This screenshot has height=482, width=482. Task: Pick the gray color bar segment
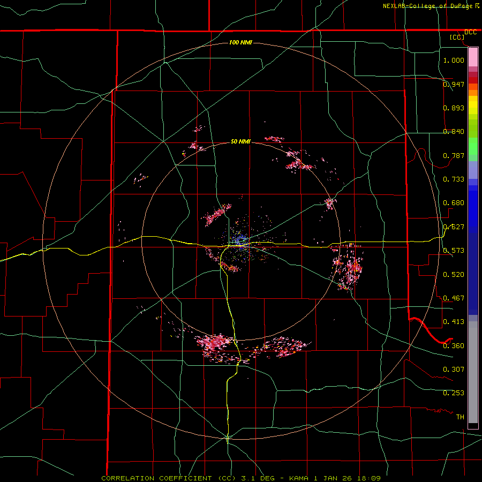pos(473,372)
